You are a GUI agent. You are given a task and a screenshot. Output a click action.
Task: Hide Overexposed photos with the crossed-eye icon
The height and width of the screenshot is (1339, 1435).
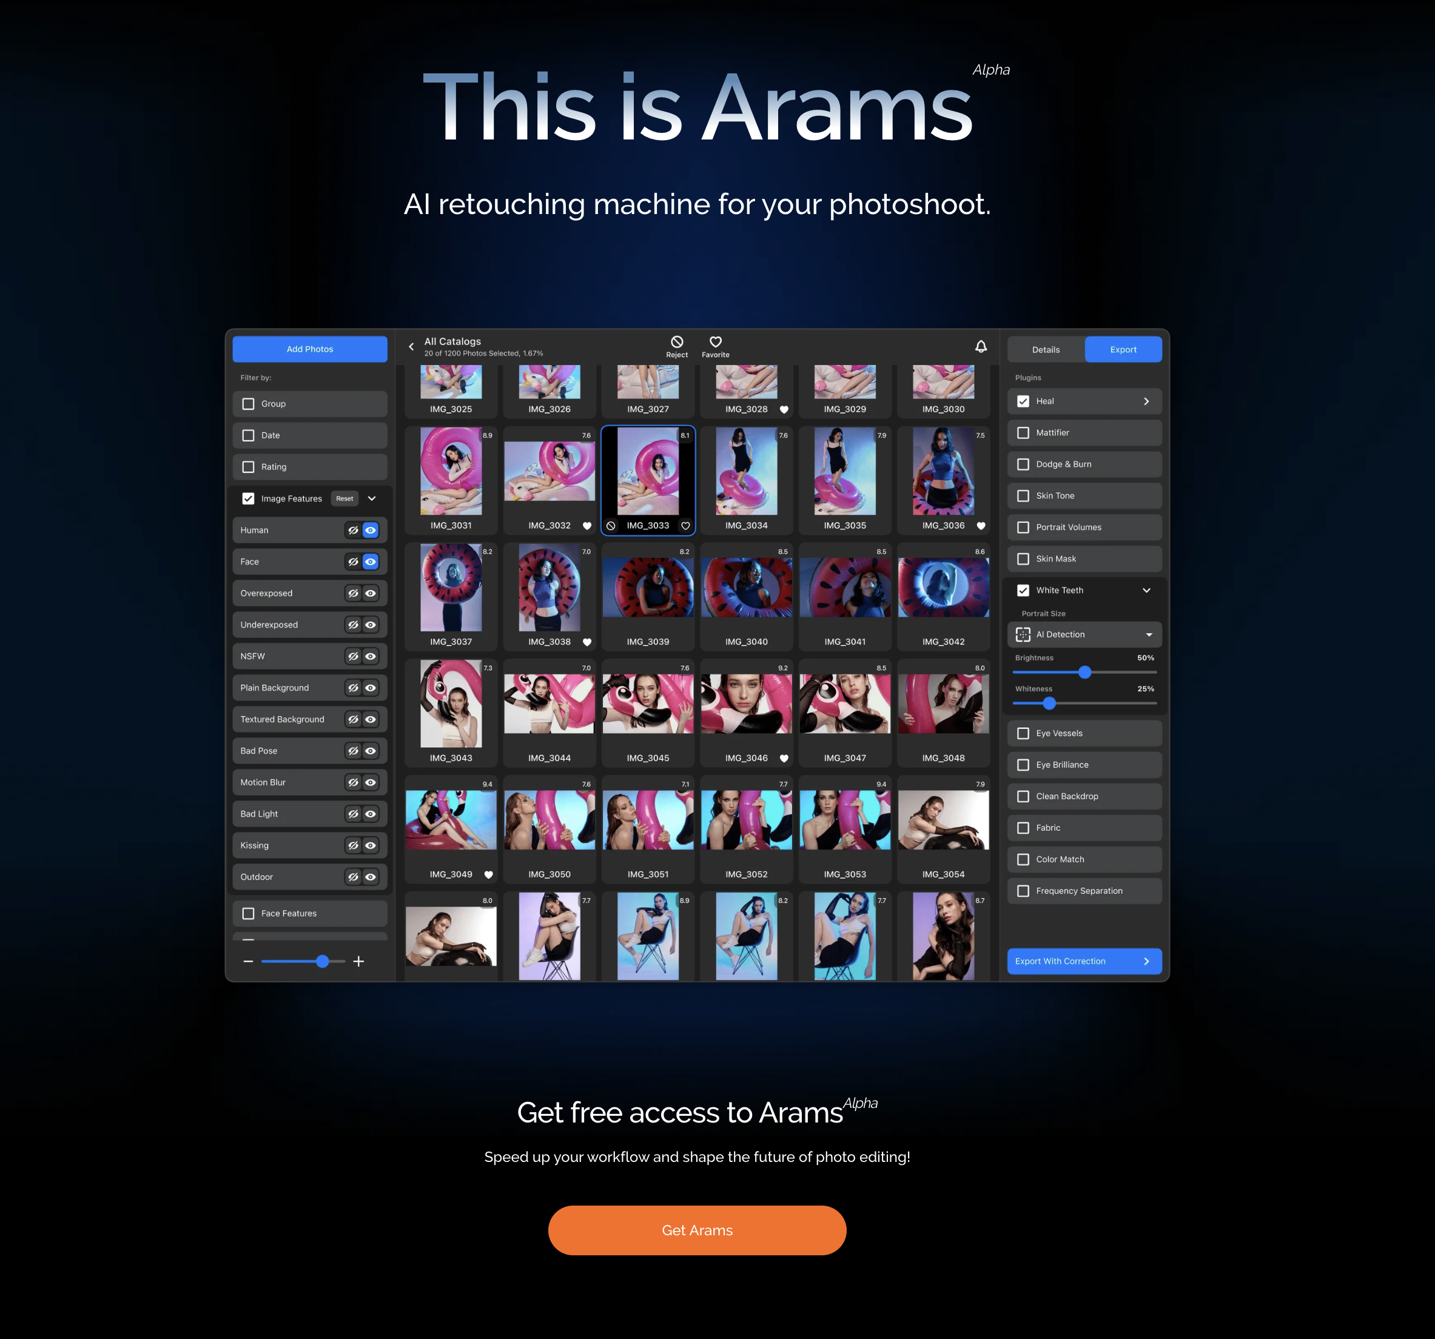coord(353,593)
